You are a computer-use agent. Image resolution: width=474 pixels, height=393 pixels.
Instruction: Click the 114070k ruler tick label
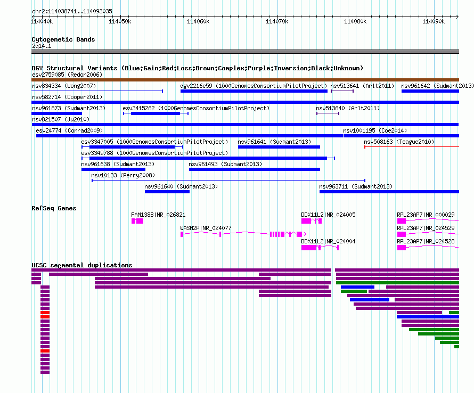pyautogui.click(x=277, y=22)
